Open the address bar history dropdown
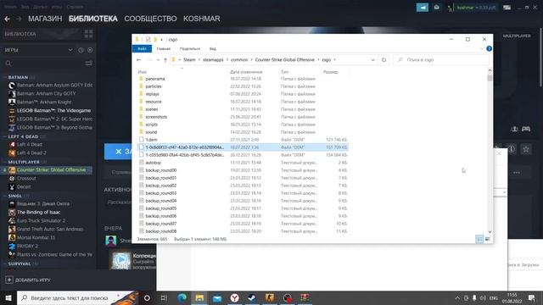Viewport: 543px width, 305px height. [x=372, y=60]
